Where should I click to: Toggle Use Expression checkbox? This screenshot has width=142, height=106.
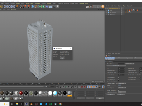[x=140, y=77]
